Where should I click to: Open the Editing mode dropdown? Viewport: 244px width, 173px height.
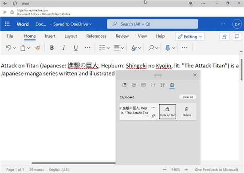click(x=190, y=36)
